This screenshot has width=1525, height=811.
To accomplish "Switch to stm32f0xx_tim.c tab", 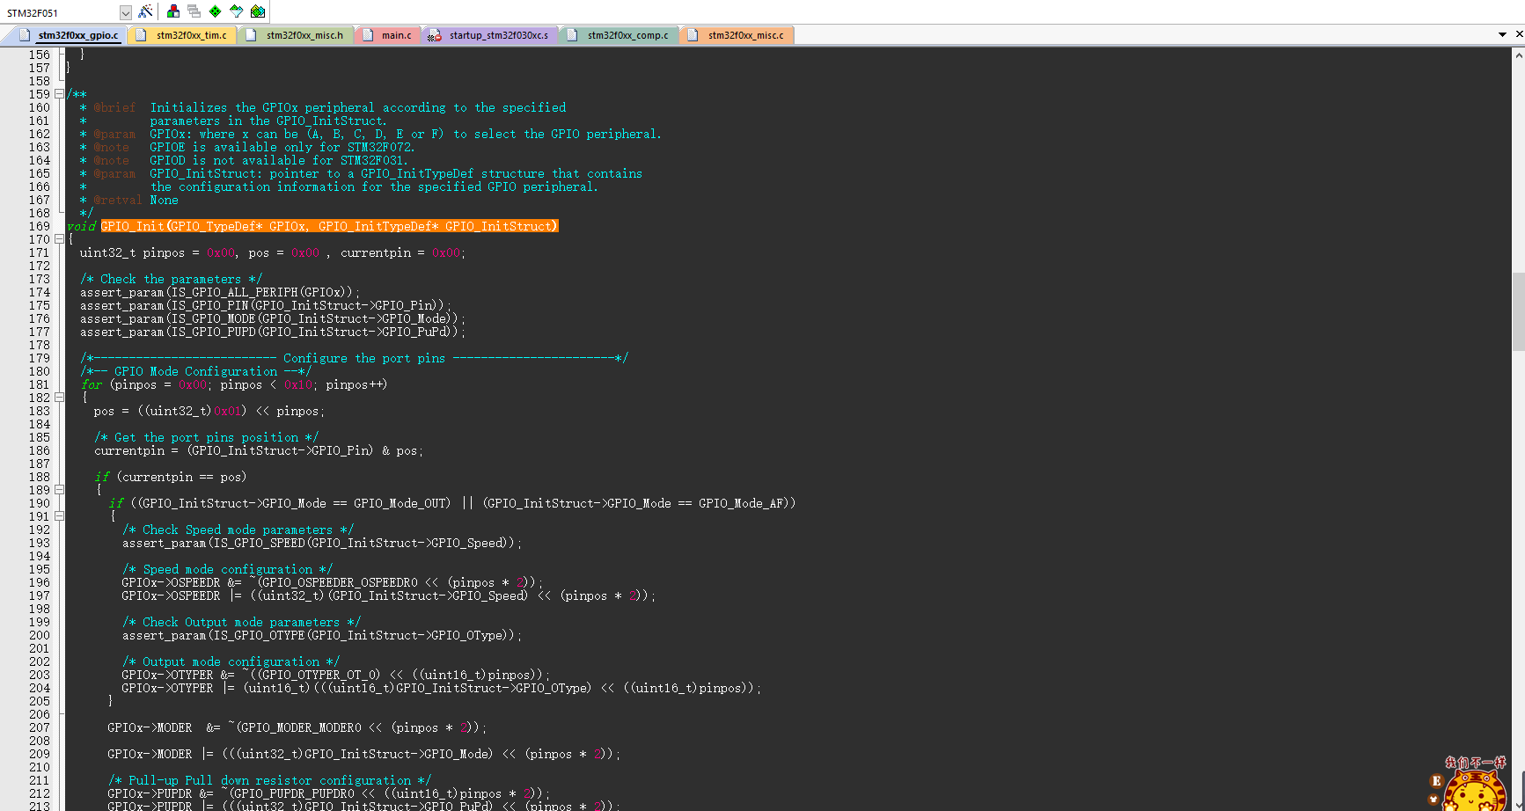I will [x=182, y=35].
